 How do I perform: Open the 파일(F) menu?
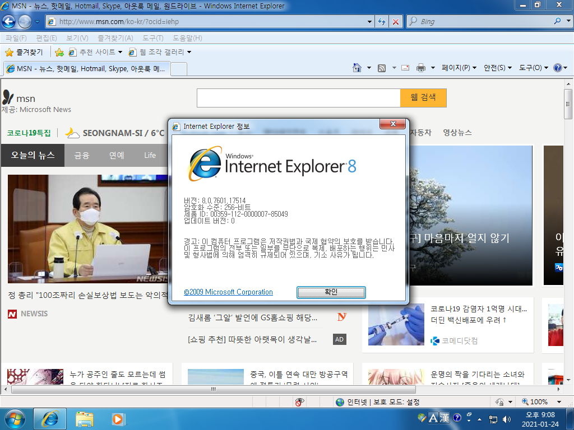tap(16, 38)
